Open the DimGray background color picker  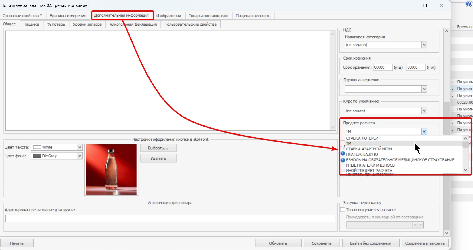click(80, 156)
